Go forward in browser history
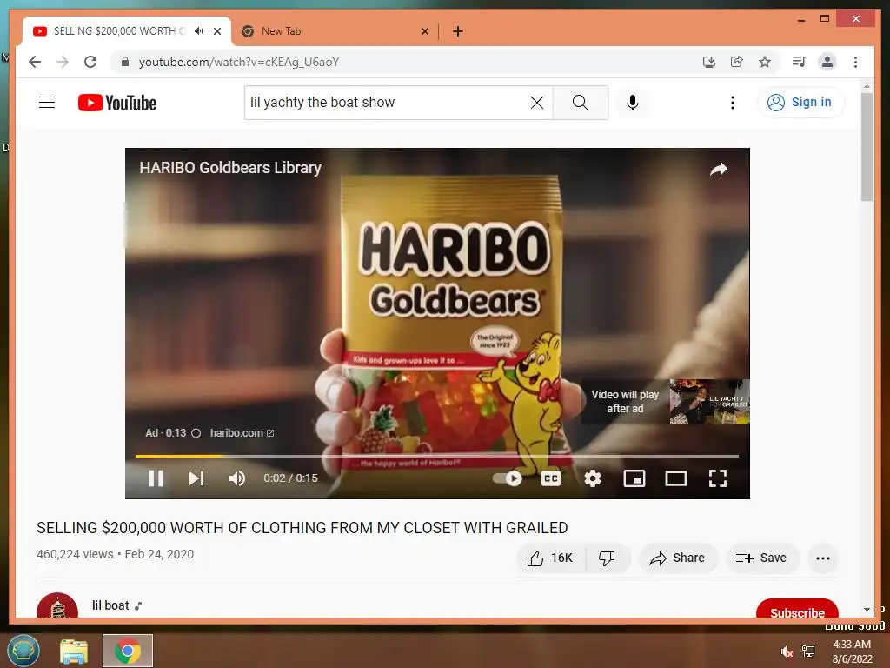This screenshot has height=668, width=890. [63, 62]
